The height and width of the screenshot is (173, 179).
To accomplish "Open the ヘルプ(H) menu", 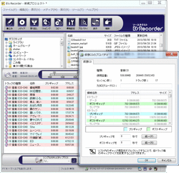I will pyautogui.click(x=92, y=10).
